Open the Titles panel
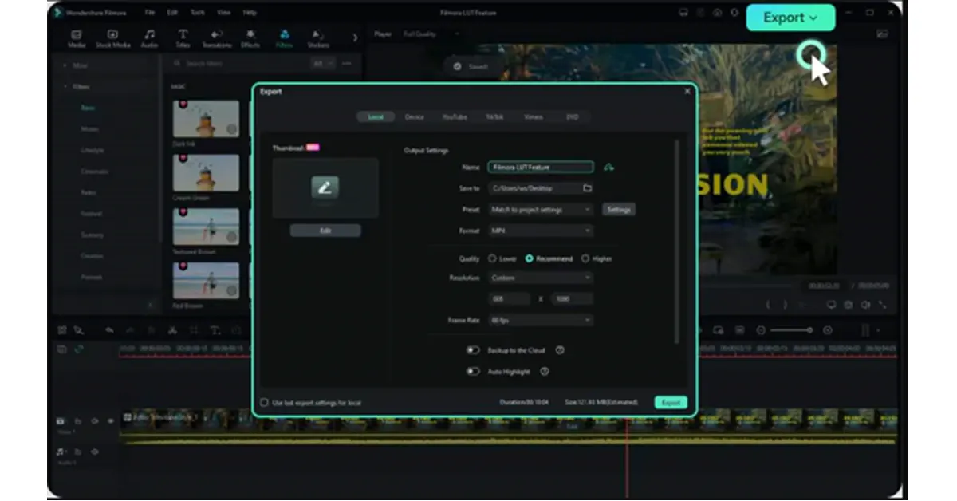Viewport: 957px width, 501px height. click(x=183, y=39)
